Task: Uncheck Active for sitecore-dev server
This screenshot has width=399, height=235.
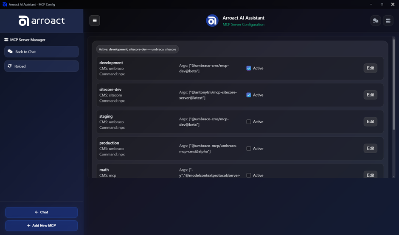Action: tap(249, 95)
